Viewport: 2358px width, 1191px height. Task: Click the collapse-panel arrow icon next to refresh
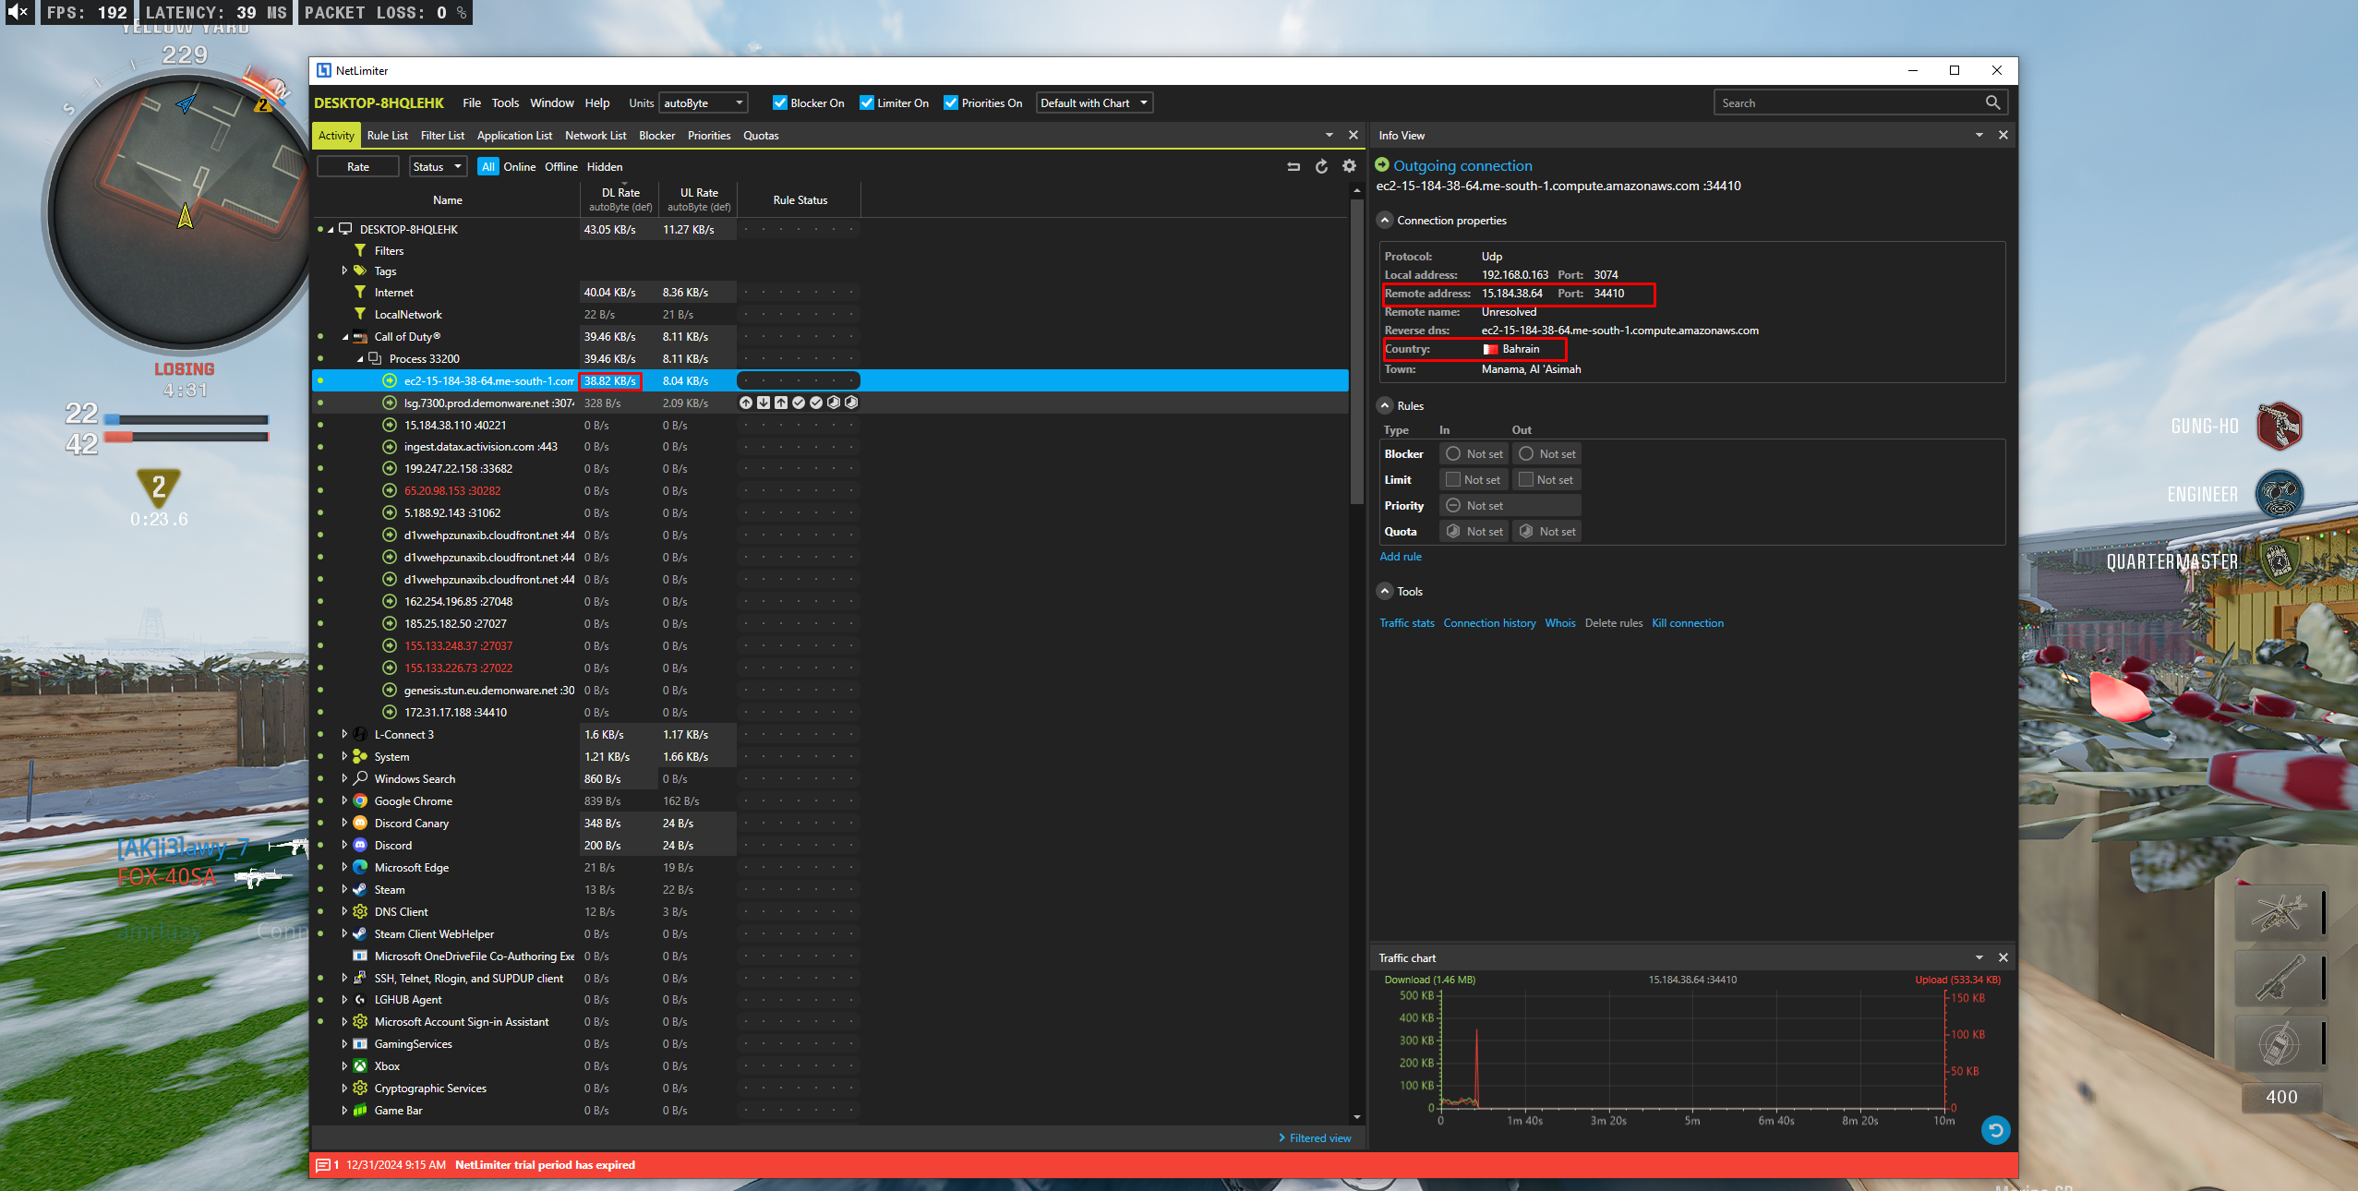click(x=1293, y=166)
